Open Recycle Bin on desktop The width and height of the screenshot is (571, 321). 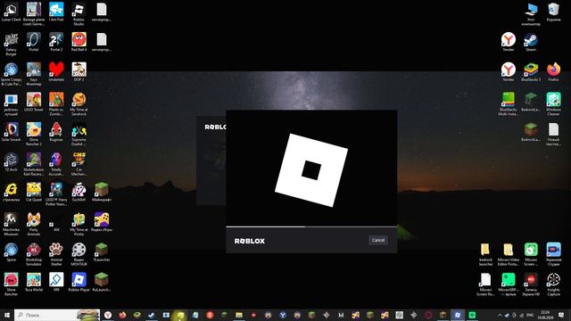553,12
